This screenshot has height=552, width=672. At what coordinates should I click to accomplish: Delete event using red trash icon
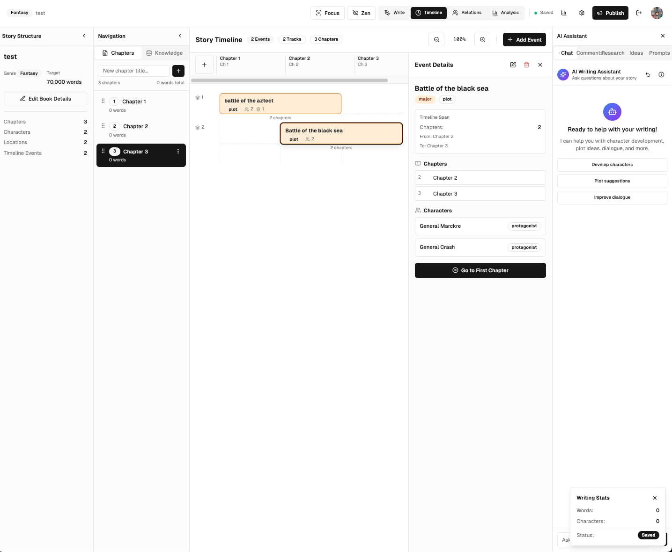pyautogui.click(x=526, y=65)
